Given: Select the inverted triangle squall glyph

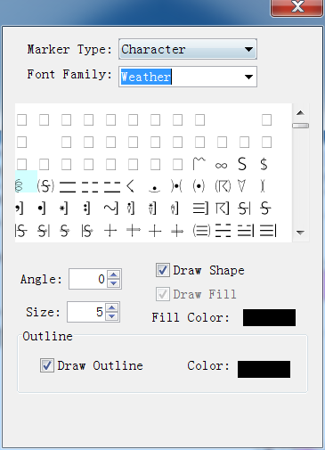Looking at the screenshot, I should pos(242,186).
